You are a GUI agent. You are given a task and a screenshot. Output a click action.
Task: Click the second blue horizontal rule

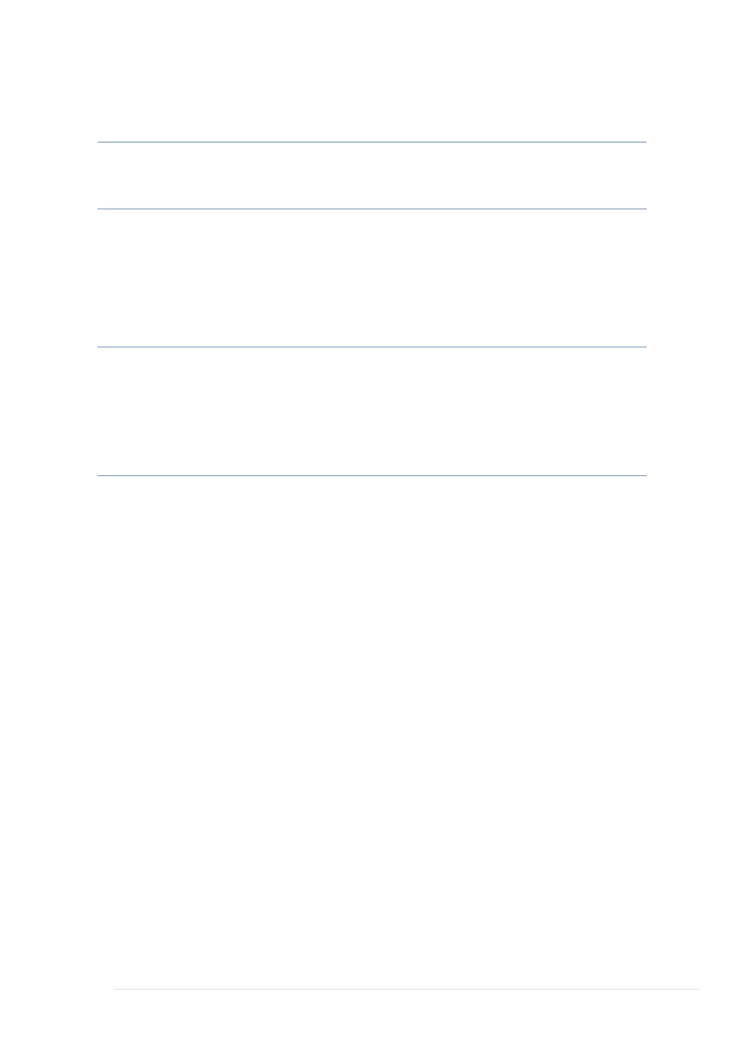click(372, 209)
